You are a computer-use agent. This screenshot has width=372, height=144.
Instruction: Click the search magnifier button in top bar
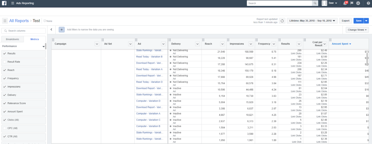tap(315, 3)
